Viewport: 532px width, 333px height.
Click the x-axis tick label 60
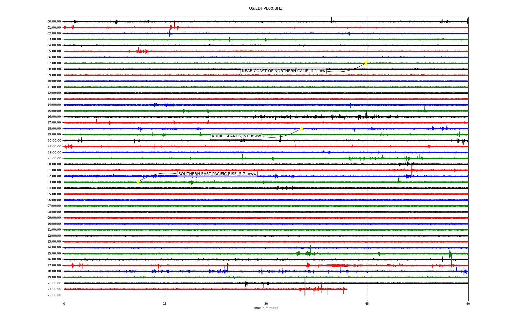click(x=468, y=304)
